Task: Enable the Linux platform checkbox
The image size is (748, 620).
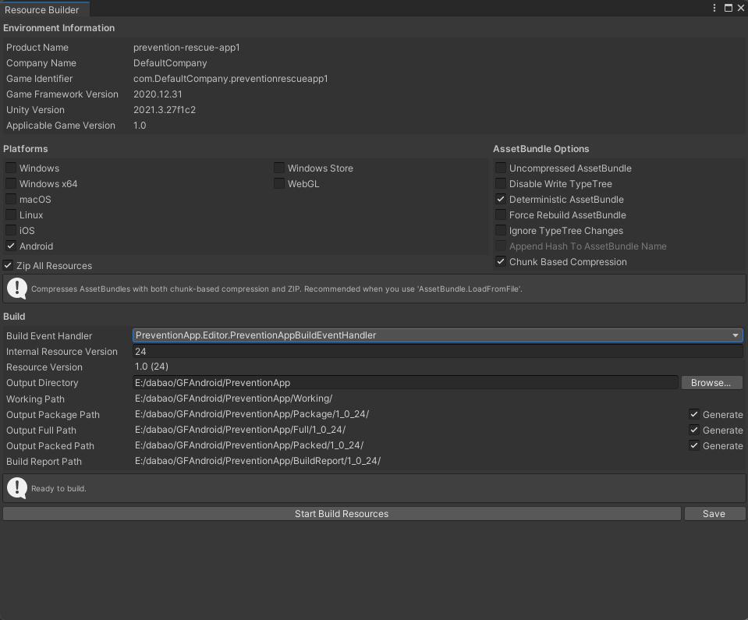Action: (x=11, y=214)
